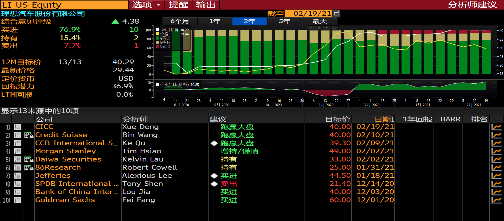Expand the 选项 options dropdown
Image resolution: width=504 pixels, height=221 pixels.
(x=146, y=5)
